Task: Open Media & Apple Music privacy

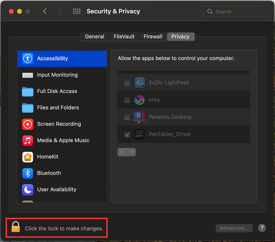Action: [63, 140]
